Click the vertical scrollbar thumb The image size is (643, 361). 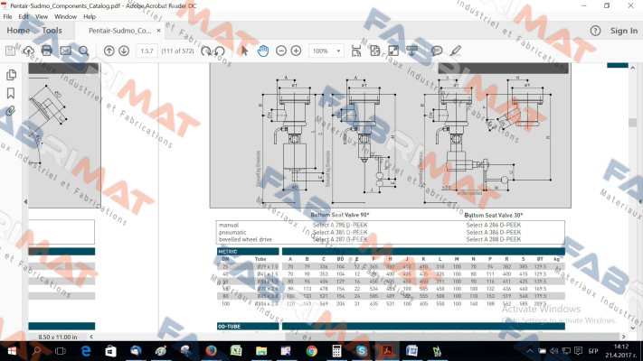632,123
